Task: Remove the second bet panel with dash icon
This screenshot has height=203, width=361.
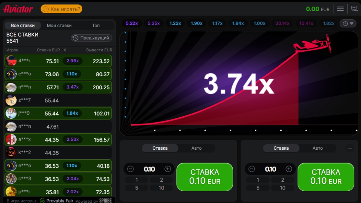Action: (350, 148)
